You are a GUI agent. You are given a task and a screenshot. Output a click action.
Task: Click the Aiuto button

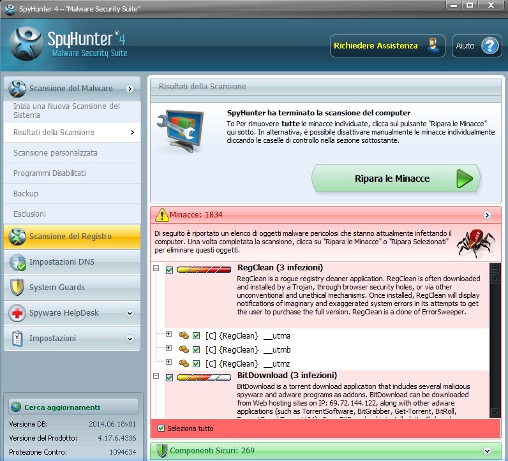point(477,46)
